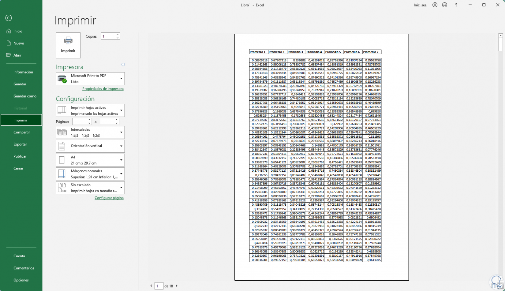Image resolution: width=505 pixels, height=291 pixels.
Task: Open Excel Opciones
Action: coord(21,280)
